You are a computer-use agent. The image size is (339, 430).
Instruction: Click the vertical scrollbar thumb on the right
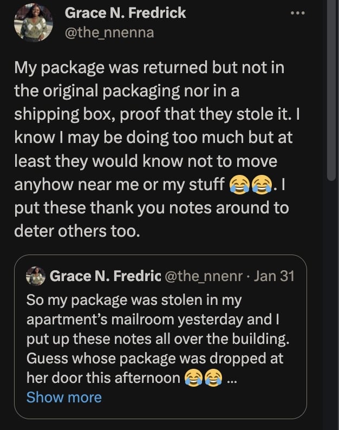coord(331,92)
